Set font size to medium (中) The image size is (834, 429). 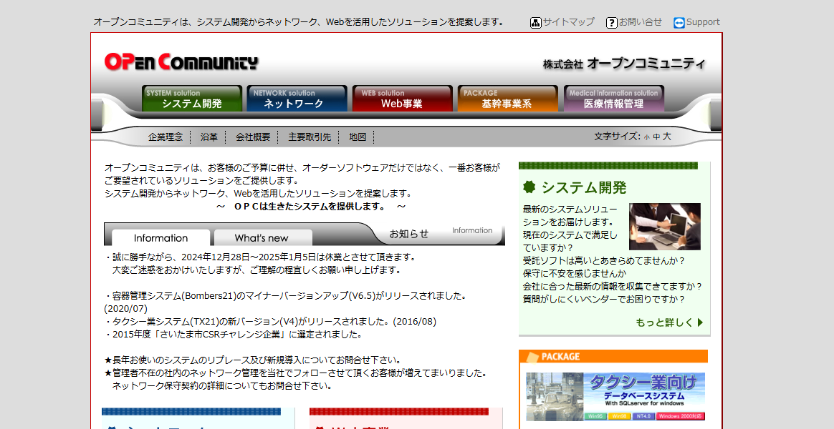656,137
